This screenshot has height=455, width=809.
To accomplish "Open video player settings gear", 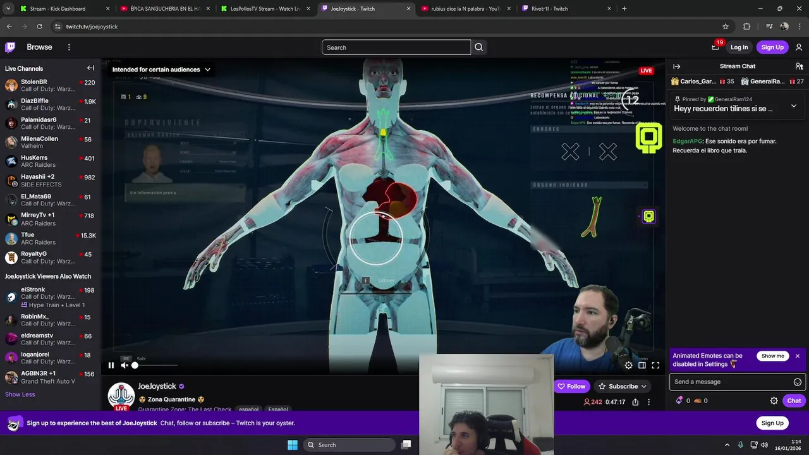I will point(628,365).
